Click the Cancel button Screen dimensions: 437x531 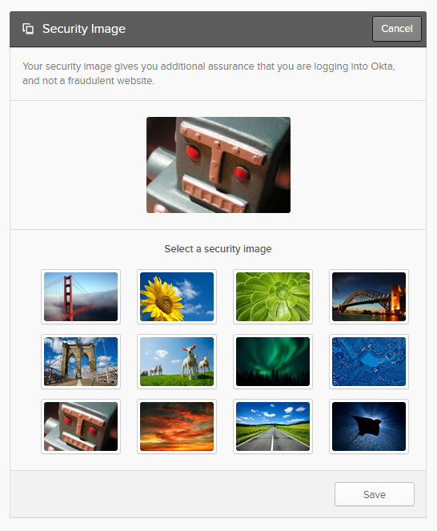pos(397,29)
